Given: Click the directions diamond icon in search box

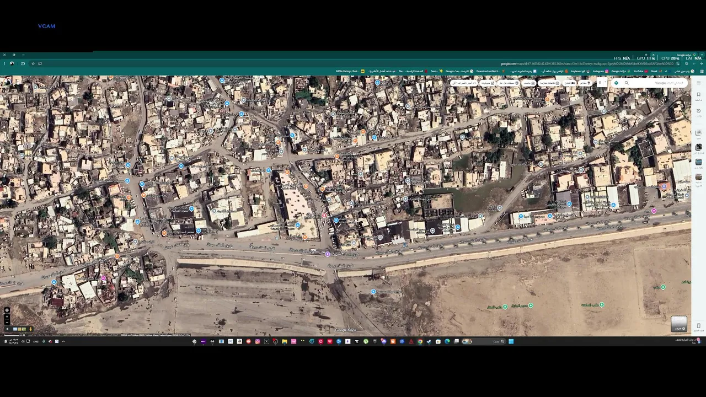Looking at the screenshot, I should coord(616,83).
